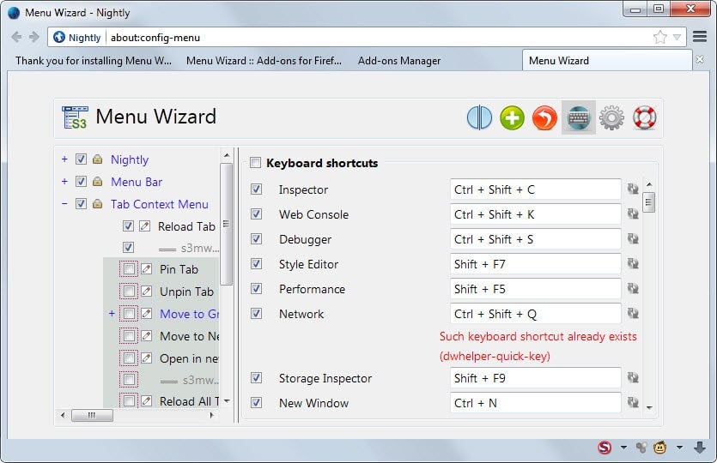717x463 pixels.
Task: Uncheck the Storage Inspector checkbox
Action: 257,378
